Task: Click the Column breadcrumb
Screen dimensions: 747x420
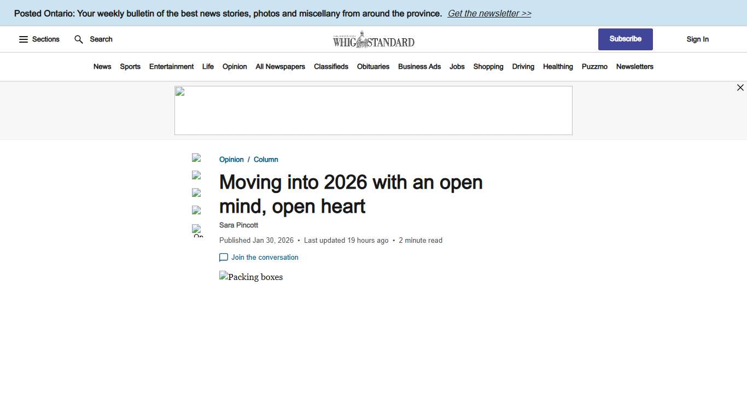Action: tap(266, 159)
